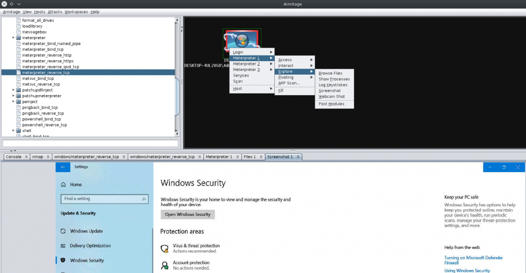Image resolution: width=526 pixels, height=273 pixels.
Task: Click the Windows Update refresh icon
Action: [63, 231]
